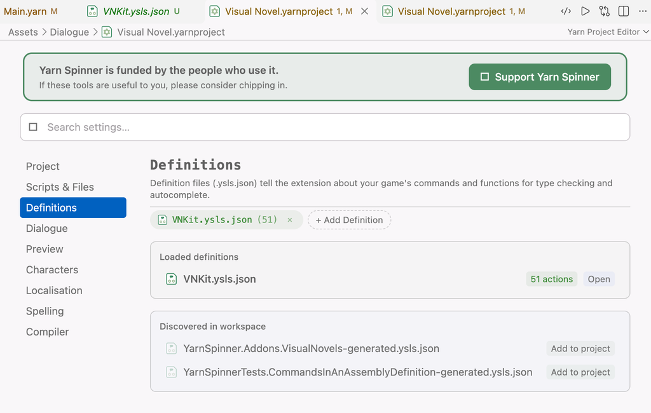
Task: Click the Visual Novel.yarnproject breadcrumb
Action: coord(170,32)
